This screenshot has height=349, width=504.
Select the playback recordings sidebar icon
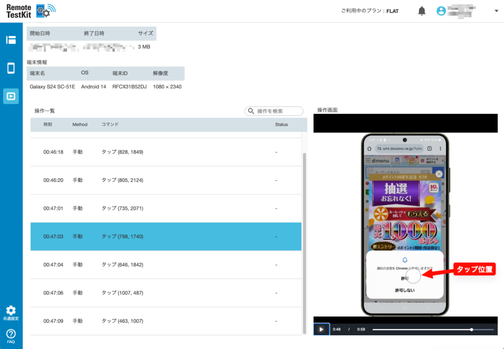click(11, 96)
